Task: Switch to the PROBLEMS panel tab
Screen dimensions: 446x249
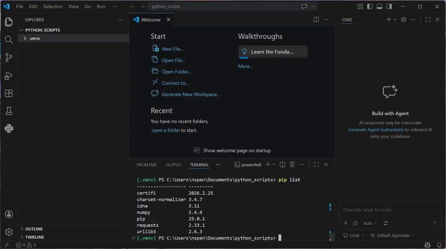Action: coord(147,165)
